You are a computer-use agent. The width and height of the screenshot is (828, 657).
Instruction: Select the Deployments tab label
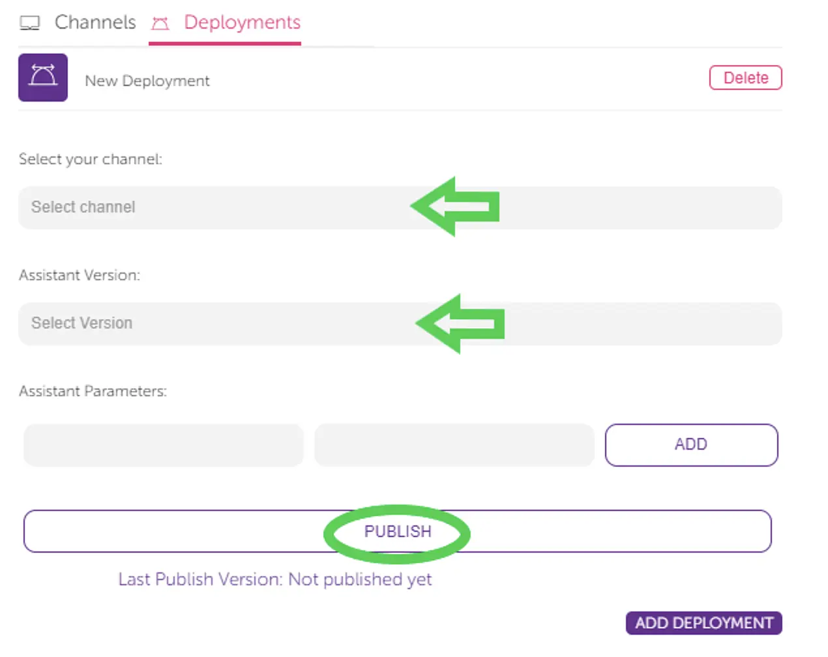[x=242, y=22]
